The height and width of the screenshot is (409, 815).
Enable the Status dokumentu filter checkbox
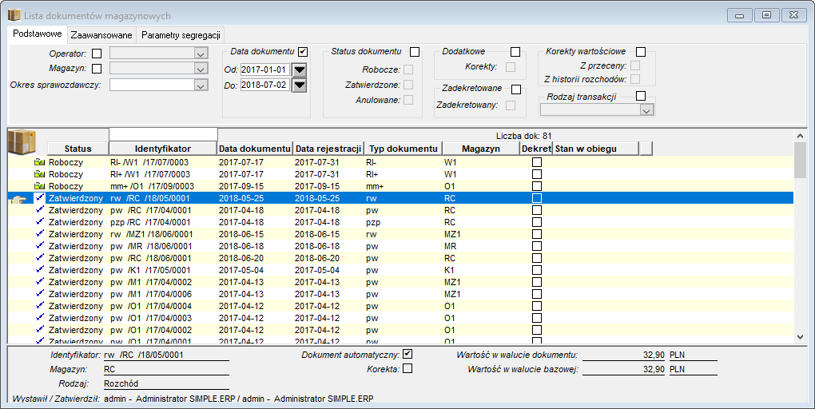[414, 52]
